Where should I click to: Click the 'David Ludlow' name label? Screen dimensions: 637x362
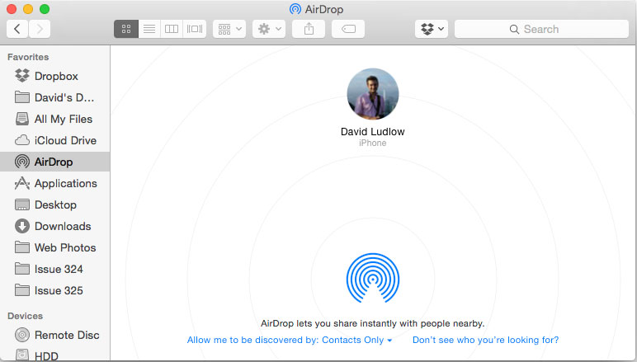click(x=372, y=131)
